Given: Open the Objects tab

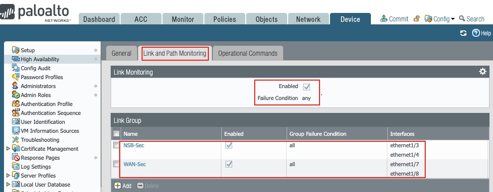Looking at the screenshot, I should pyautogui.click(x=266, y=19).
